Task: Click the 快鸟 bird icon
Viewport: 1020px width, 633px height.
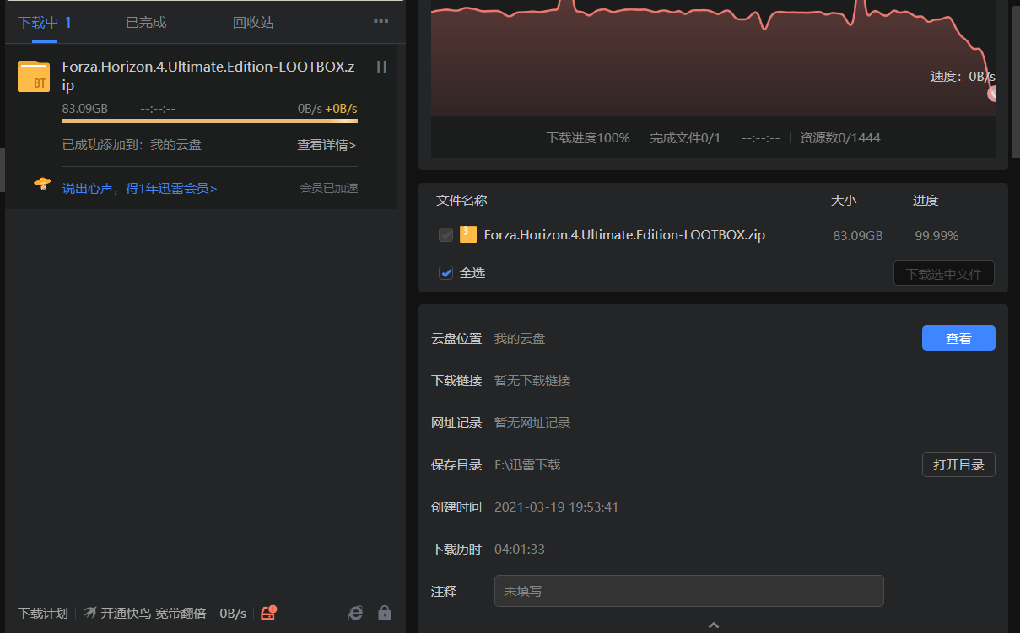Action: [90, 613]
